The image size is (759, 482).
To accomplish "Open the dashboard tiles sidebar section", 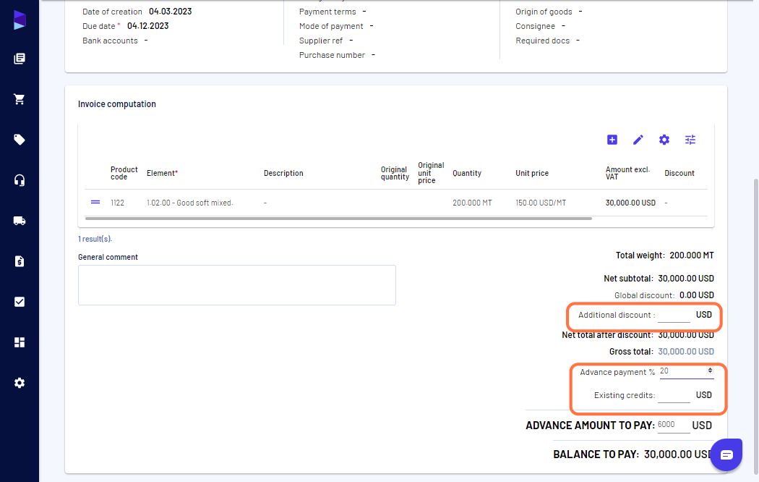I will click(x=20, y=342).
